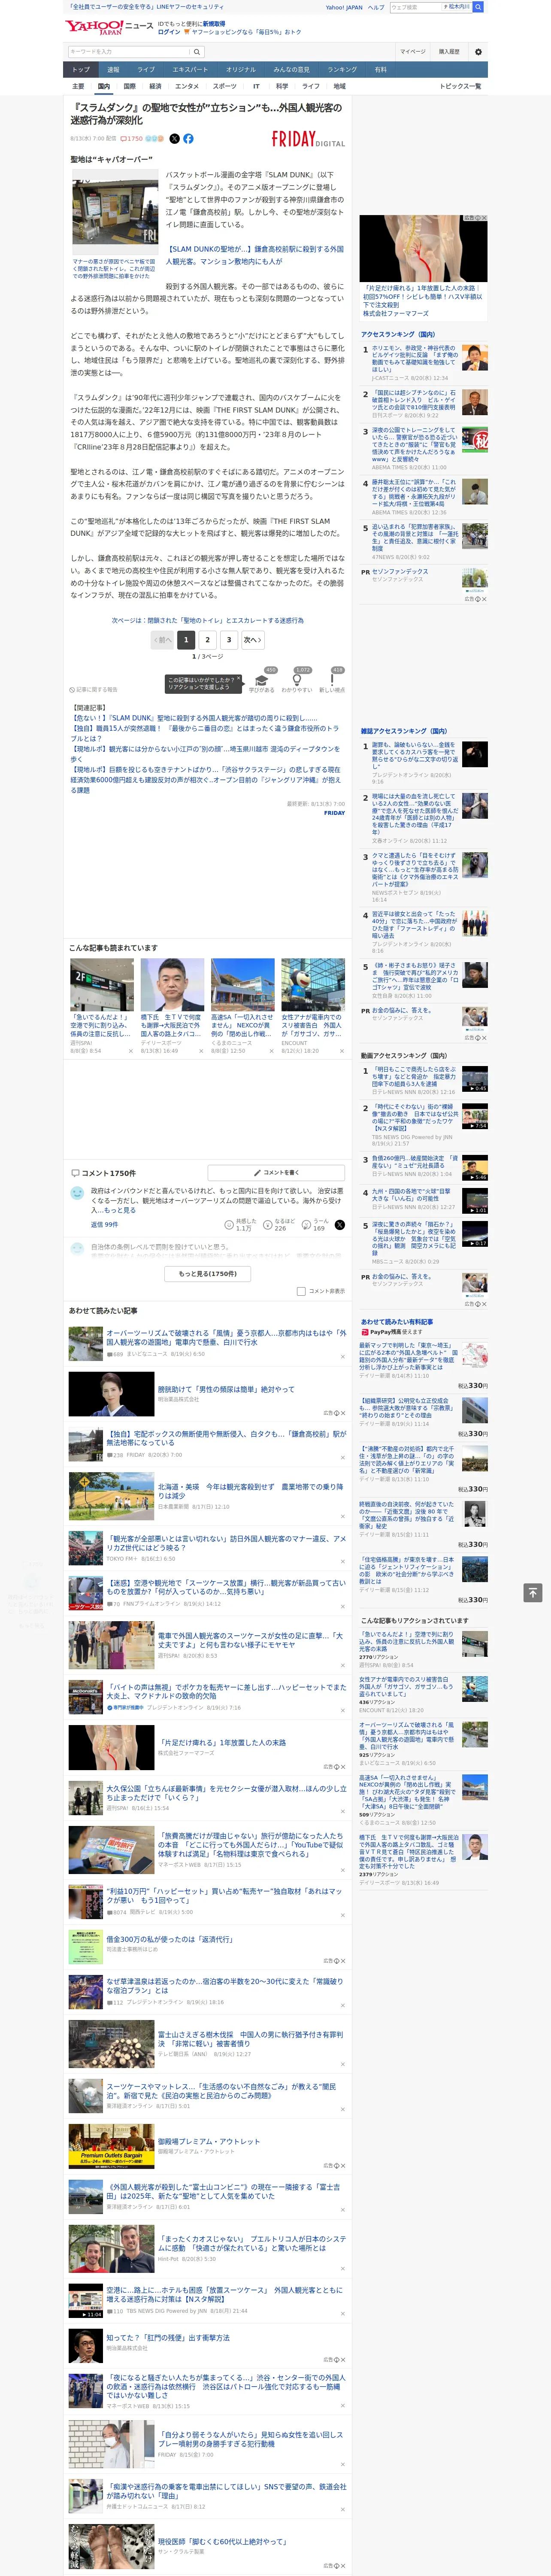
Task: Open settings via the gear icon
Action: pyautogui.click(x=478, y=52)
